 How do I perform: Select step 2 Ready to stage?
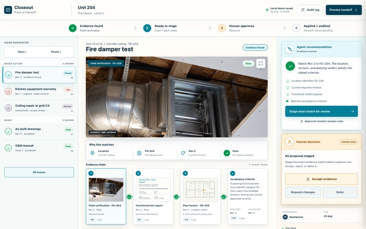click(x=147, y=28)
